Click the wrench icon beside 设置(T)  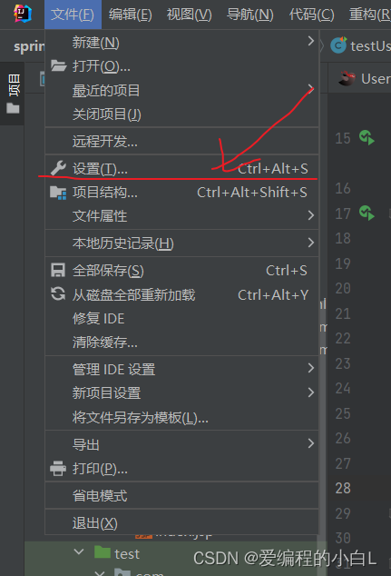(58, 168)
